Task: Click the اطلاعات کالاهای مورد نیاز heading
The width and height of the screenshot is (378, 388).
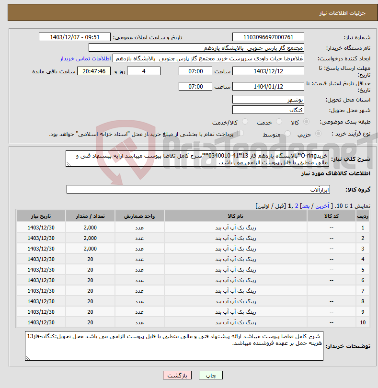Action: pos(336,173)
